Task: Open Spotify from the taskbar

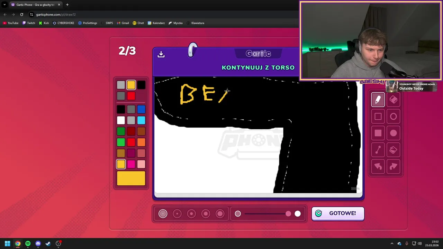Action: tap(28, 243)
